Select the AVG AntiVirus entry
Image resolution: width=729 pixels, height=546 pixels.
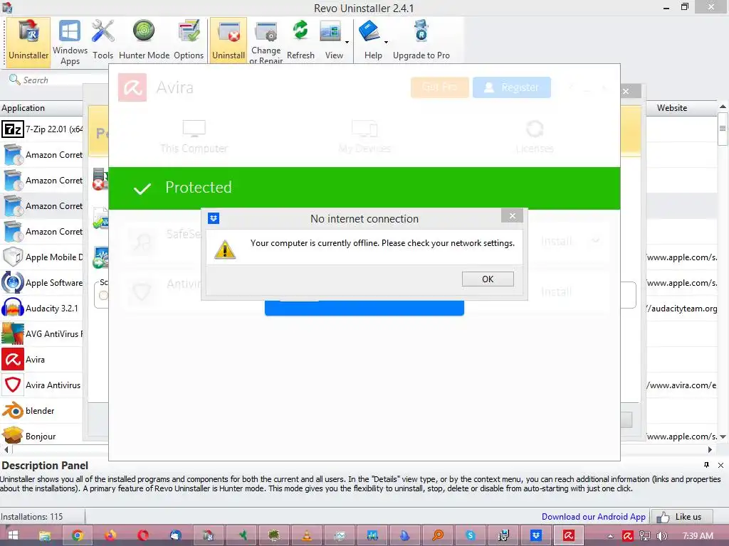point(42,334)
